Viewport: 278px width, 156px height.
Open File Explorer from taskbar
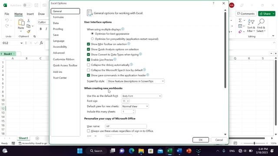pyautogui.click(x=141, y=151)
